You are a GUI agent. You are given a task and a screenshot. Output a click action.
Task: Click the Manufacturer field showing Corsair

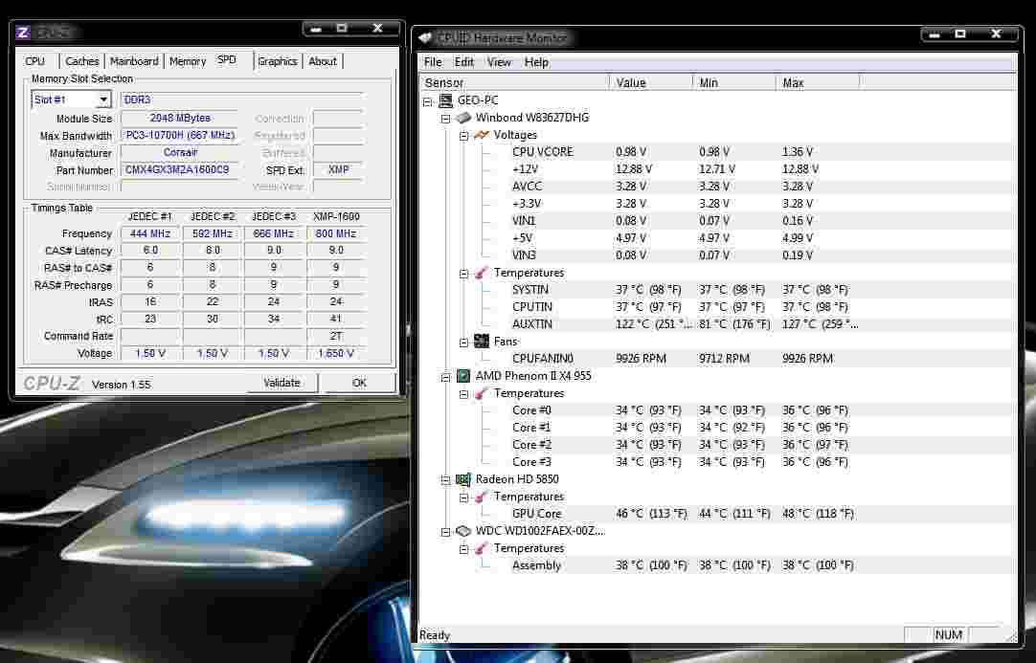point(180,152)
